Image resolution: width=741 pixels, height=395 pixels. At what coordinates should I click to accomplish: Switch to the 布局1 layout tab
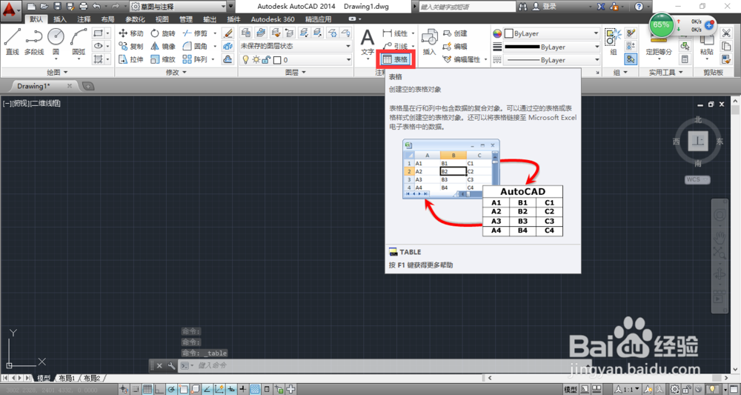click(67, 378)
